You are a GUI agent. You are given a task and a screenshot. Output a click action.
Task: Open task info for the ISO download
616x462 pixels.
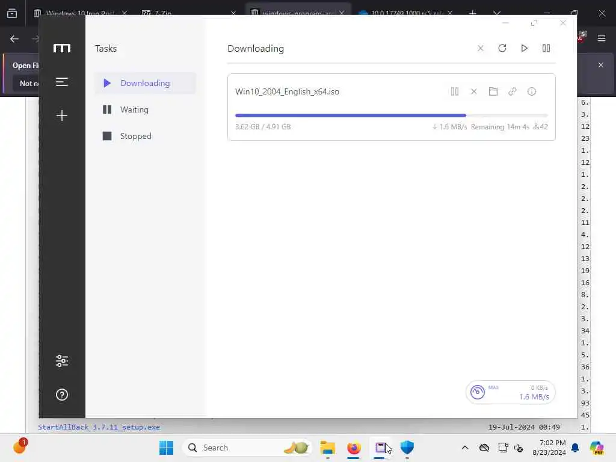(x=532, y=91)
